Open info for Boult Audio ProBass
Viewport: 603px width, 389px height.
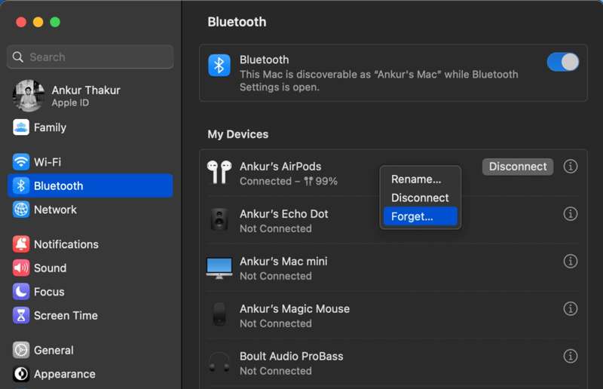pyautogui.click(x=571, y=357)
